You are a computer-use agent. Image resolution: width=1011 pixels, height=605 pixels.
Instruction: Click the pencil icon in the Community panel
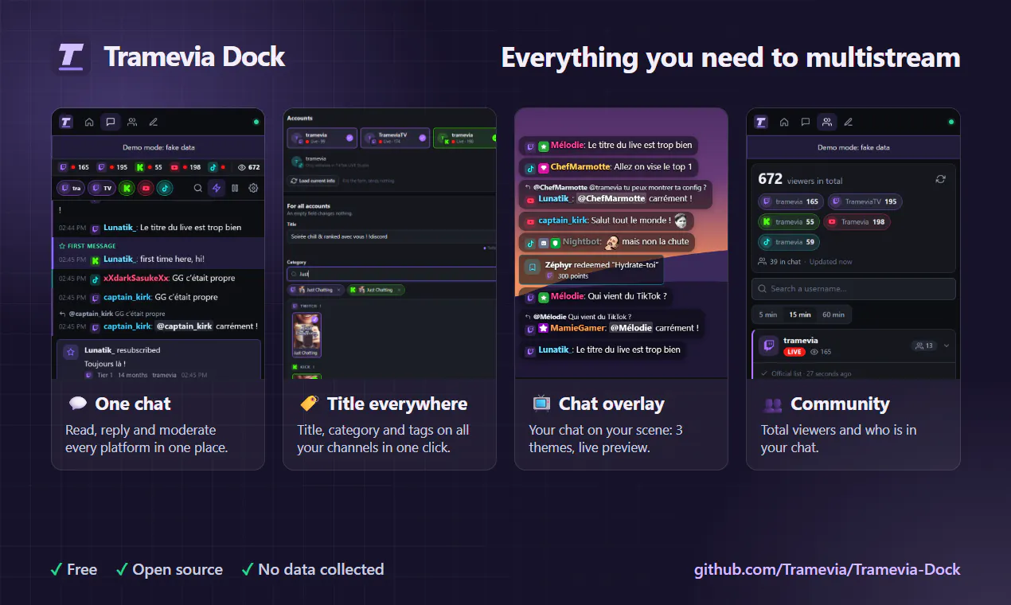[x=849, y=122]
